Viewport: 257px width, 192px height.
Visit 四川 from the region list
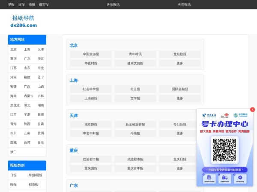13,133
